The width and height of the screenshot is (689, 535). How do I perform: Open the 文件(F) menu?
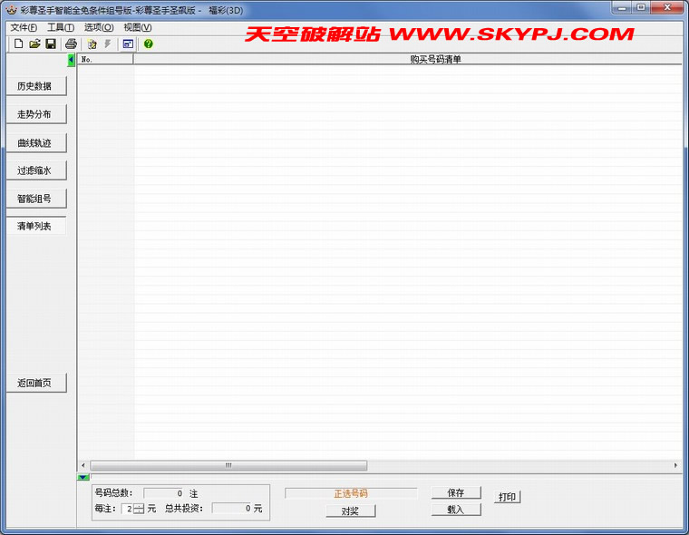pyautogui.click(x=24, y=27)
